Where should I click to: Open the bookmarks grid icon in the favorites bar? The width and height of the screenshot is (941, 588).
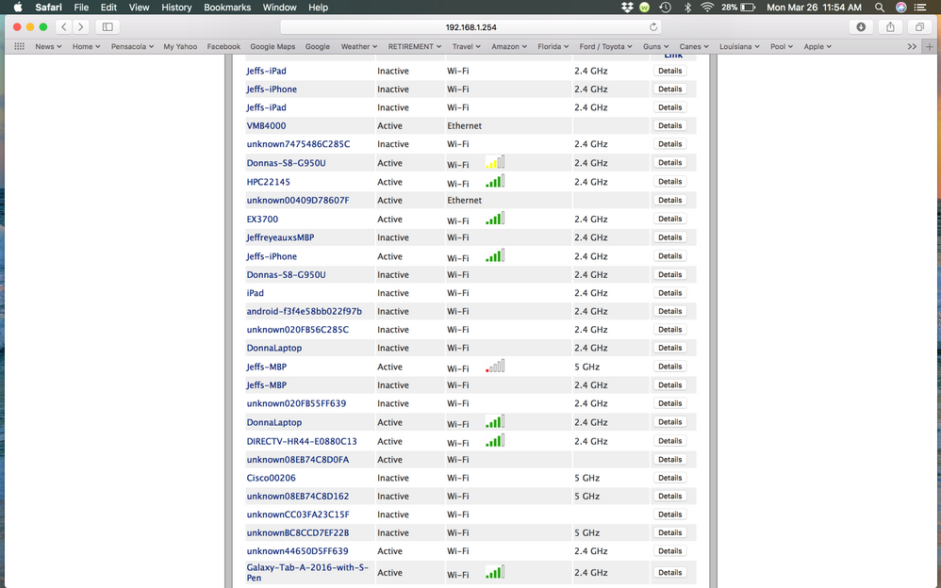click(20, 46)
